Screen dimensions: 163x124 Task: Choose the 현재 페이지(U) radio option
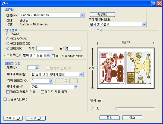click(8, 43)
